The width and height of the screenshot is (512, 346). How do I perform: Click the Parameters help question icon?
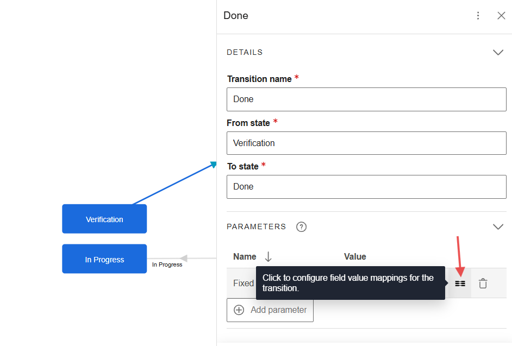pyautogui.click(x=301, y=227)
